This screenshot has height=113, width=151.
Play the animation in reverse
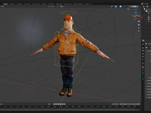pyautogui.click(x=58, y=104)
